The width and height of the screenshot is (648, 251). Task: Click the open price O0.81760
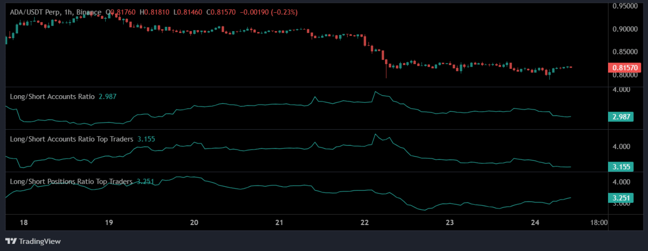click(x=120, y=13)
